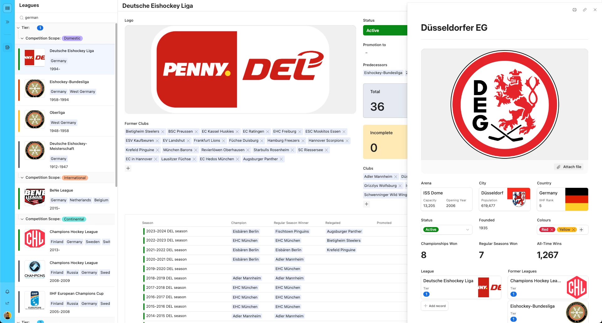
Task: Open Deutsche Eishockey Liga league card
Action: (x=461, y=288)
